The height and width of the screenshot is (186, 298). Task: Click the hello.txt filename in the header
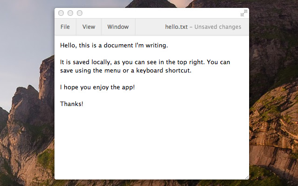tap(176, 27)
